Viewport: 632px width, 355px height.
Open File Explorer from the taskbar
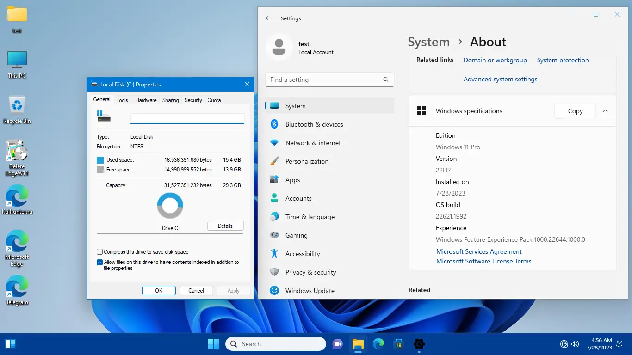point(358,344)
